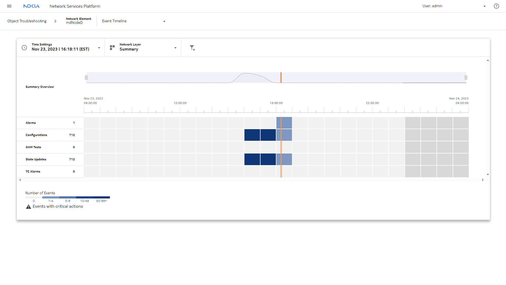Open the User admin account menu
Viewport: 506px width, 285px height.
click(484, 6)
